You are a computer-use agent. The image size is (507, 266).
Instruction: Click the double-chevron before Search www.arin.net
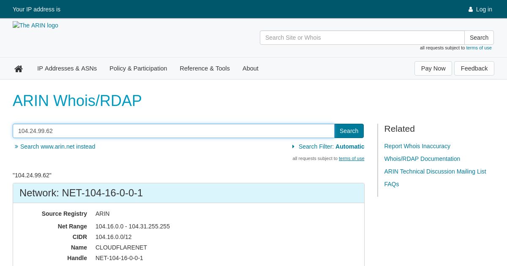[16, 147]
